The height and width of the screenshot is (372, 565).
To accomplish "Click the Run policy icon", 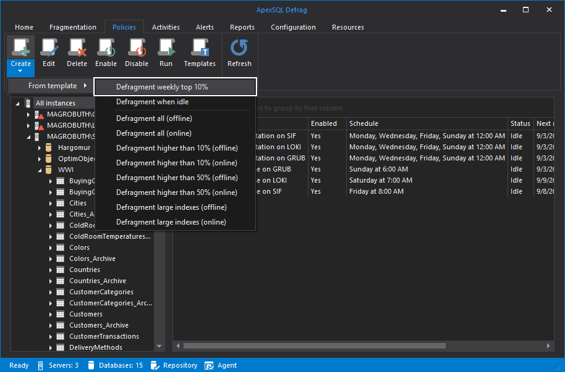I will [x=166, y=48].
